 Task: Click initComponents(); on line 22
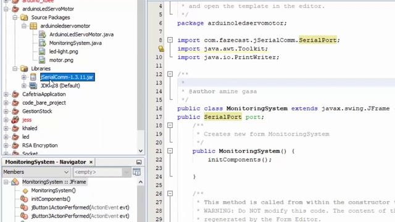pos(239,160)
